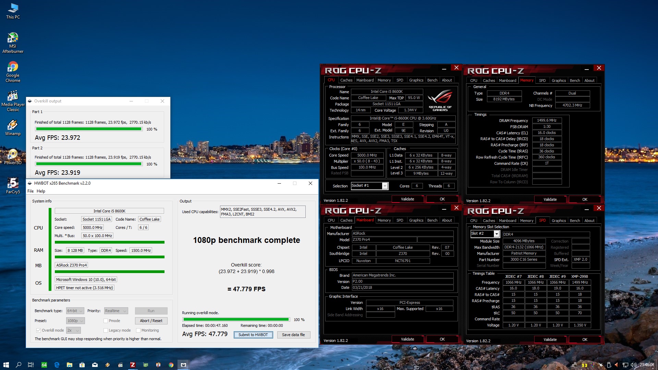The height and width of the screenshot is (370, 658).
Task: Toggle the Pmode checkbox
Action: point(106,321)
